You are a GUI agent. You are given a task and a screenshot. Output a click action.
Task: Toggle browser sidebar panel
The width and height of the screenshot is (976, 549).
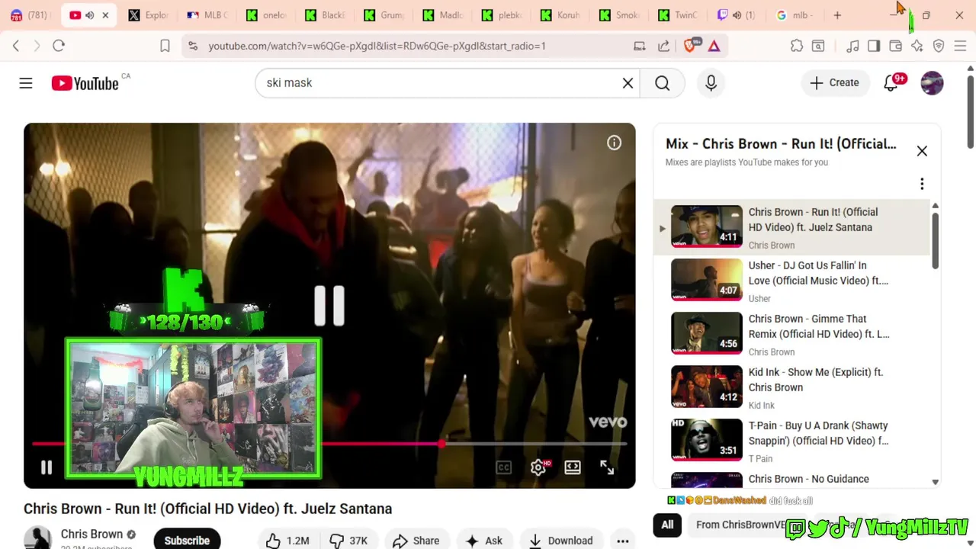(x=874, y=46)
